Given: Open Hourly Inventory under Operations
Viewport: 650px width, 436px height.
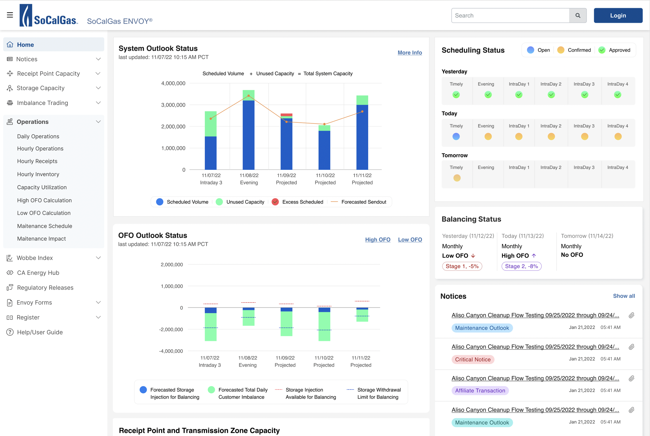Looking at the screenshot, I should tap(38, 174).
